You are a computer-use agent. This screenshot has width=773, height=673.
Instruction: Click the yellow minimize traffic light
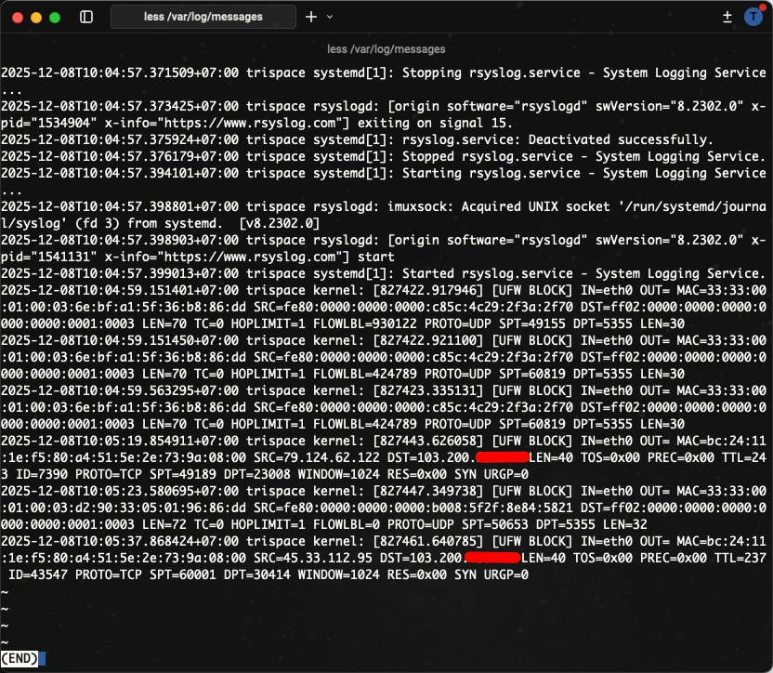point(37,16)
